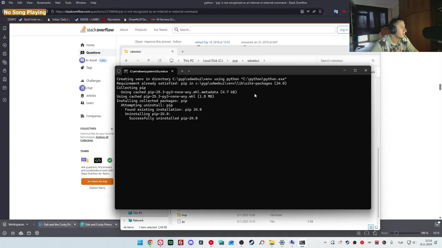Open new tab in File Explorer
This screenshot has width=442, height=248.
click(x=183, y=52)
